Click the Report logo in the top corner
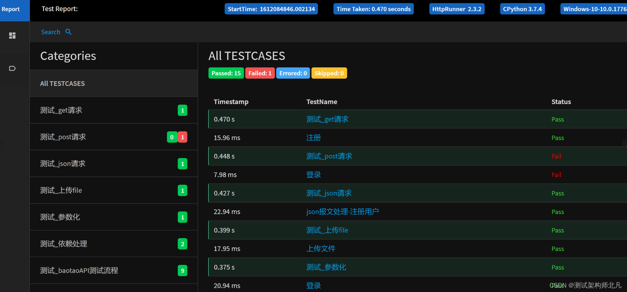The width and height of the screenshot is (627, 292). [x=15, y=11]
